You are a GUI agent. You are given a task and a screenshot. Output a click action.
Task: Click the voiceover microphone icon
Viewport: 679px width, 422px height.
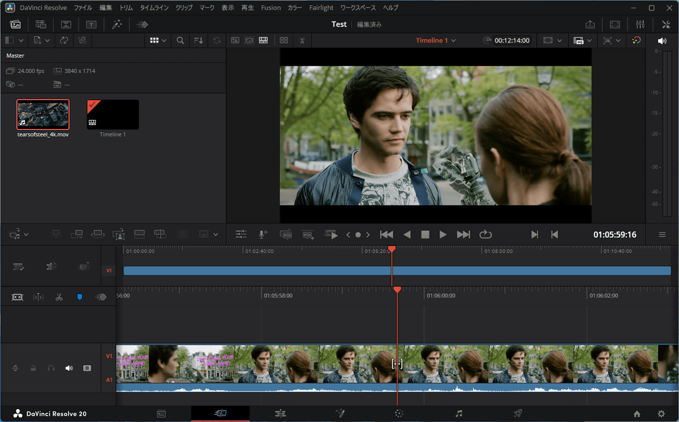click(263, 234)
